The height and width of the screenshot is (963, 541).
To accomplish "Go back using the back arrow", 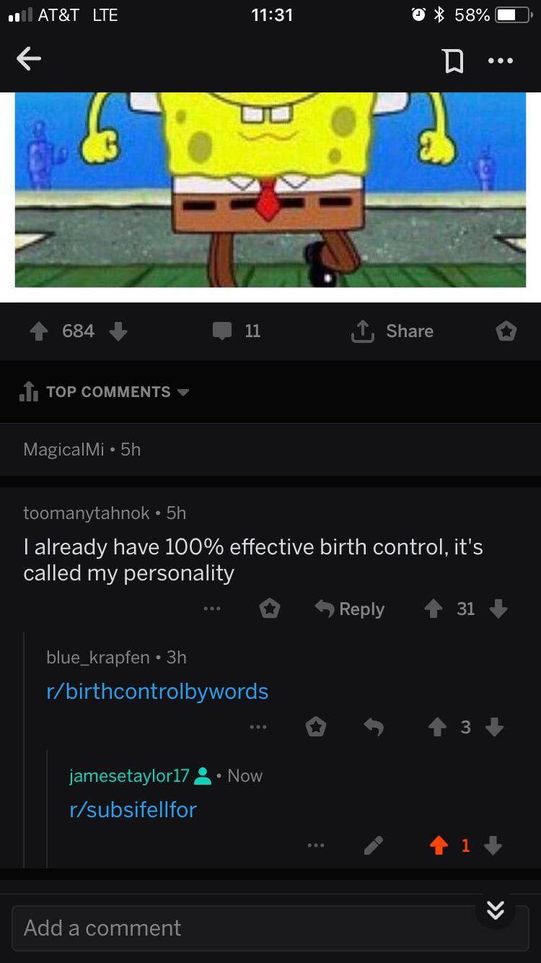I will [x=29, y=60].
